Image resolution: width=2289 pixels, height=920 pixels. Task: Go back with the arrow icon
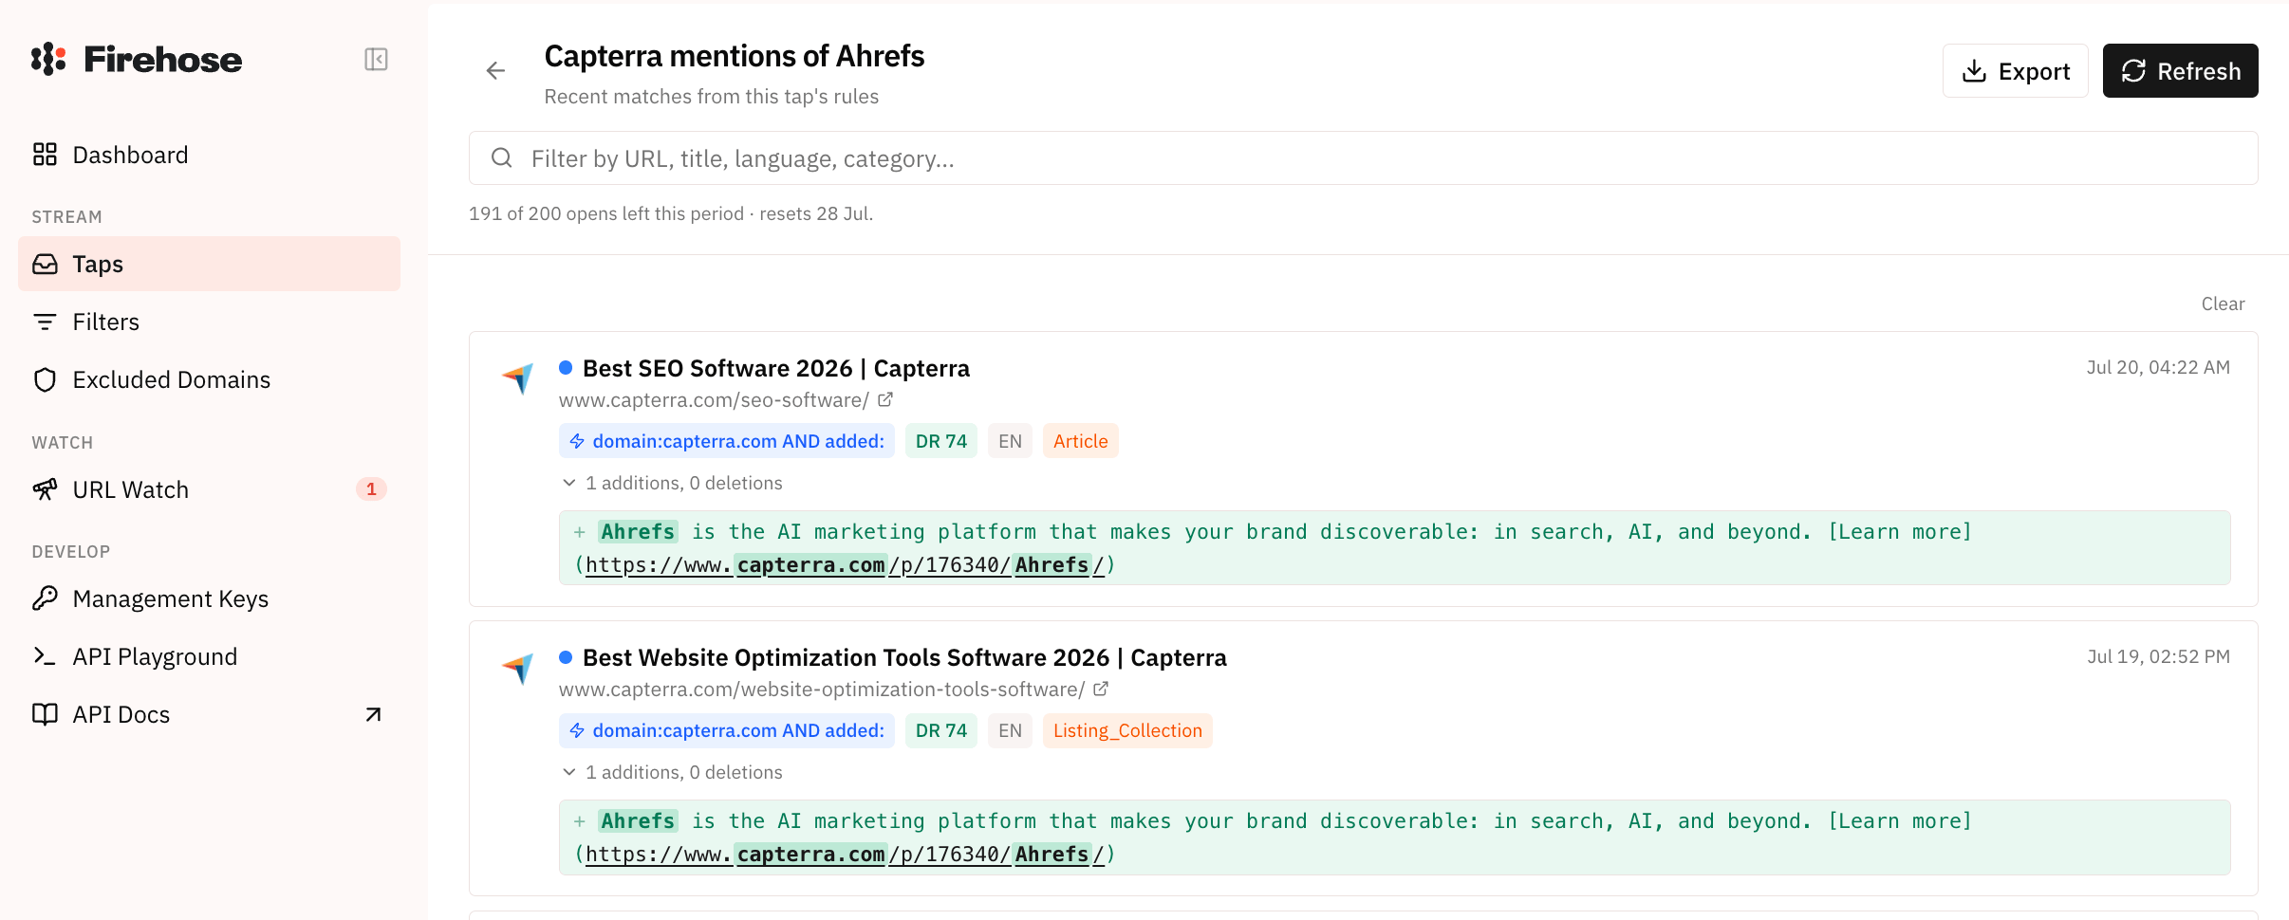coord(495,70)
